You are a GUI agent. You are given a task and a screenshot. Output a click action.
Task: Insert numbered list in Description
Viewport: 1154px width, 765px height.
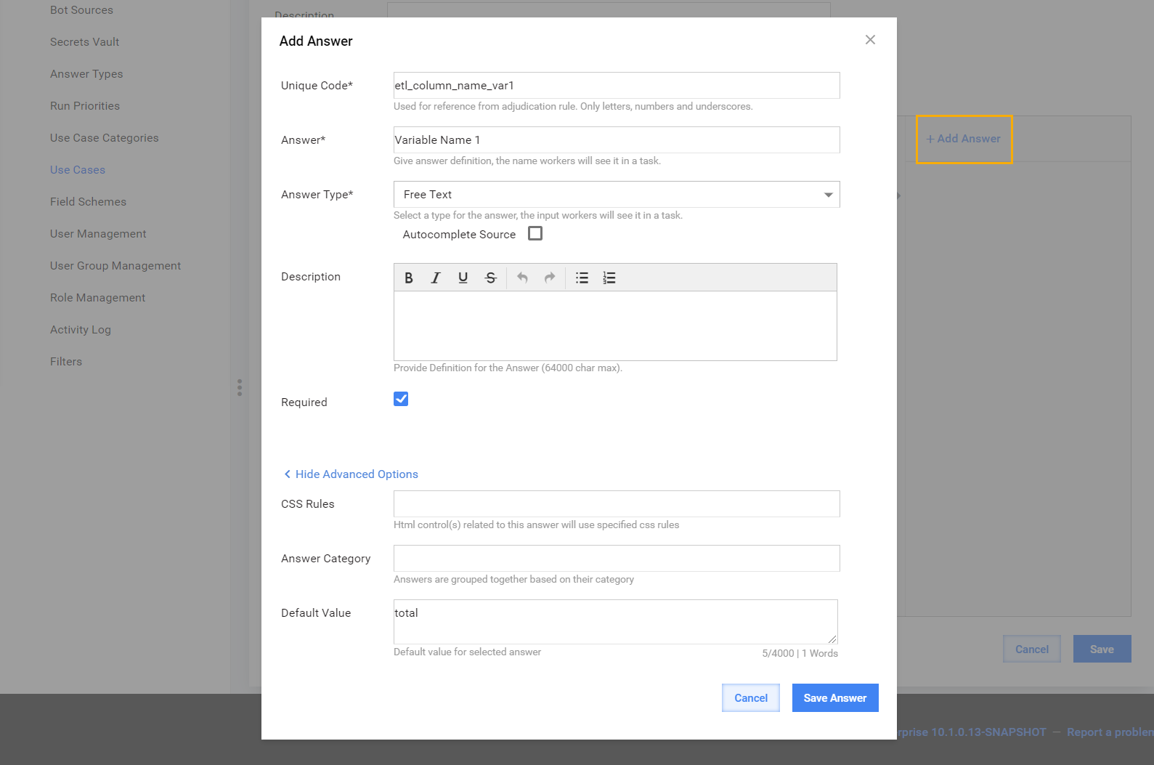(x=609, y=278)
